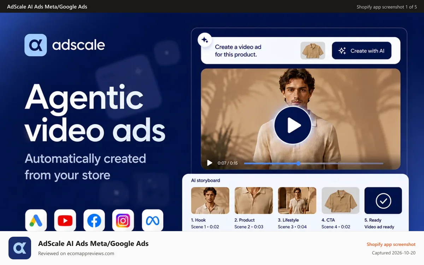
Task: Click the Automatically created from your store text
Action: 85,166
